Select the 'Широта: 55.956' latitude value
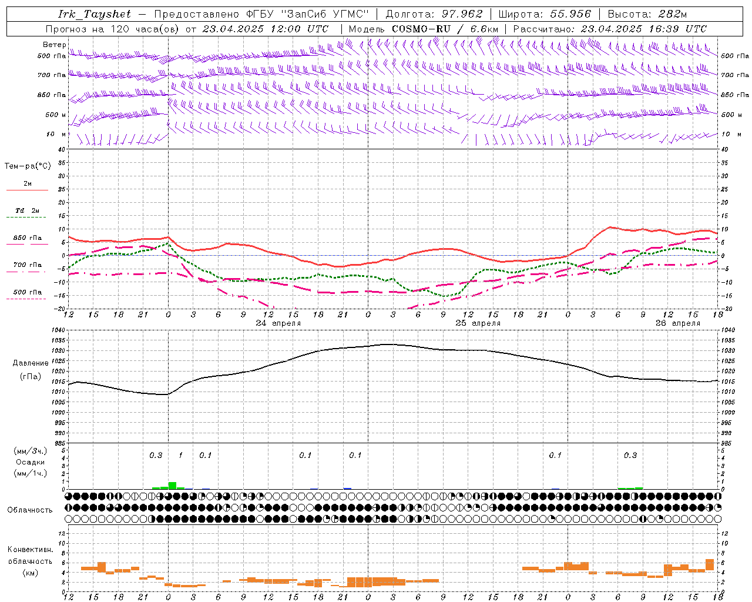 click(x=545, y=14)
